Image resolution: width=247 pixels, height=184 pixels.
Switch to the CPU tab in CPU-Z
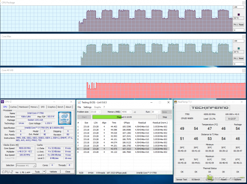5,107
